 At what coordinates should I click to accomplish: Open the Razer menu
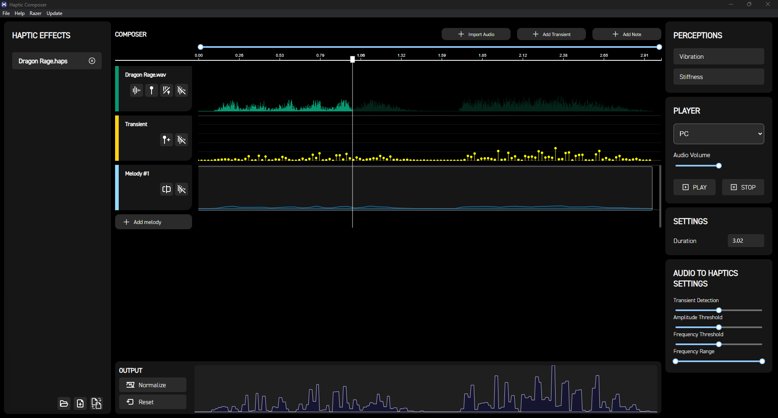pos(36,13)
